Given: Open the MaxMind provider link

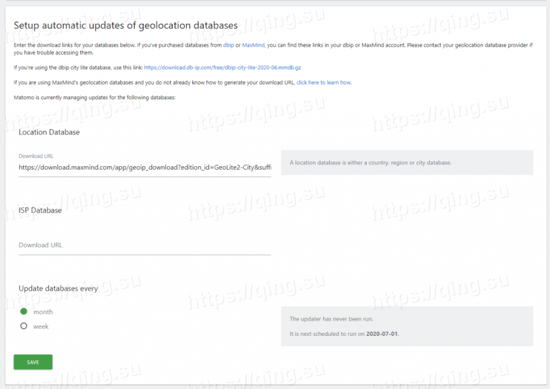Looking at the screenshot, I should coord(253,45).
